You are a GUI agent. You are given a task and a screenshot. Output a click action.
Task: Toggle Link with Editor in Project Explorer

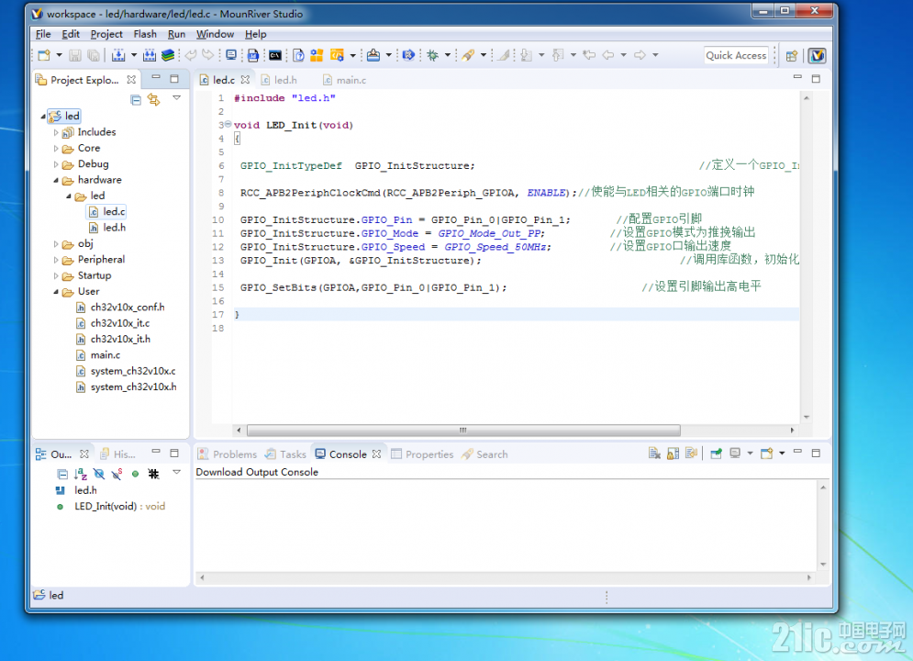(154, 99)
